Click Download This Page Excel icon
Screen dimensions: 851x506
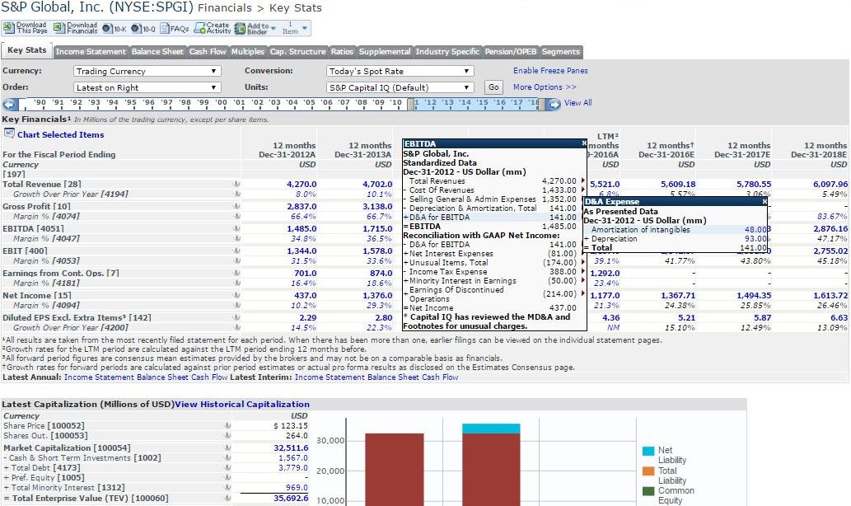9,28
